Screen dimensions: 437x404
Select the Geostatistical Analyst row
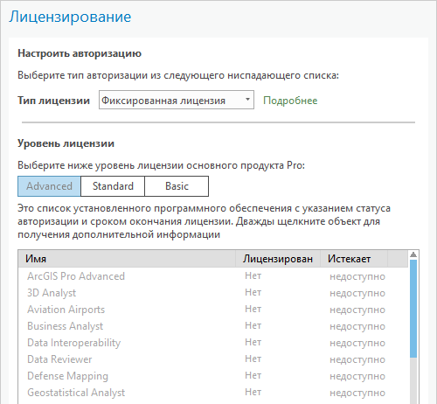pyautogui.click(x=213, y=393)
